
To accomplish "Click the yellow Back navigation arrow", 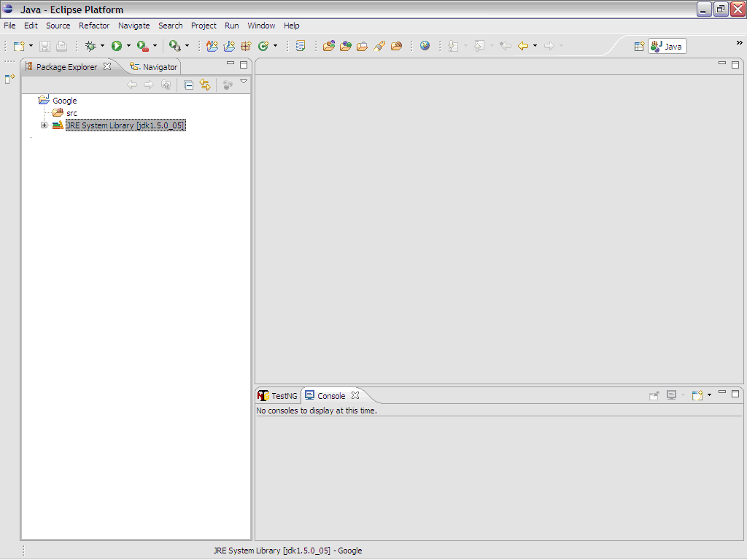I will pos(523,46).
